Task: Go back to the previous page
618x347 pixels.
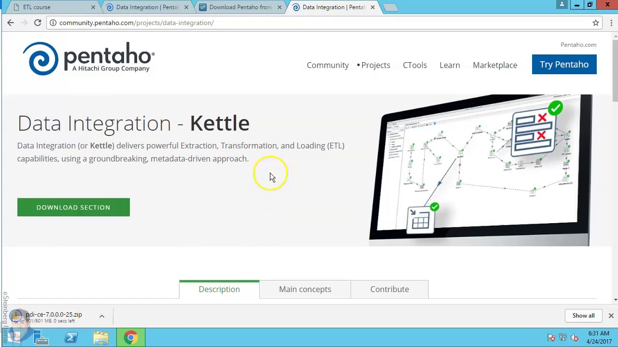Action: pyautogui.click(x=11, y=23)
